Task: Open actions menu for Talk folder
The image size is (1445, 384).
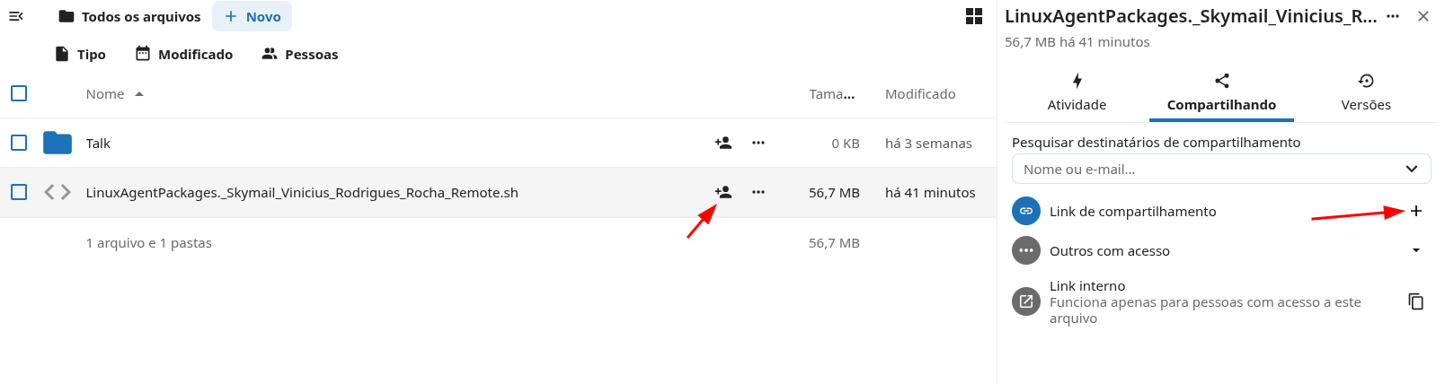Action: point(758,143)
